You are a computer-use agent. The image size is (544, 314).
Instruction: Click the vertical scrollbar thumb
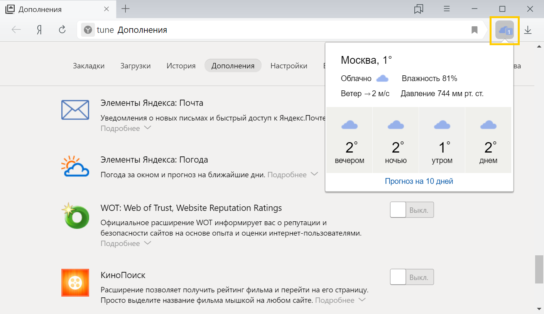539,269
